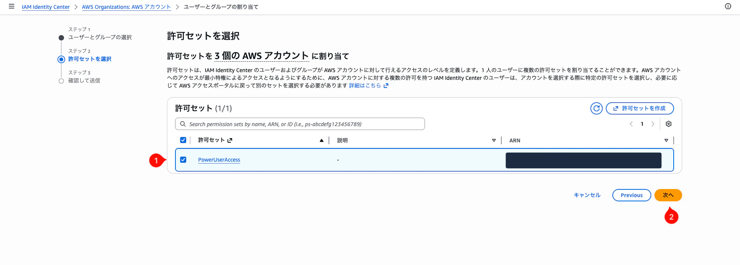
Task: Click inside the permission set search field
Action: [x=301, y=124]
